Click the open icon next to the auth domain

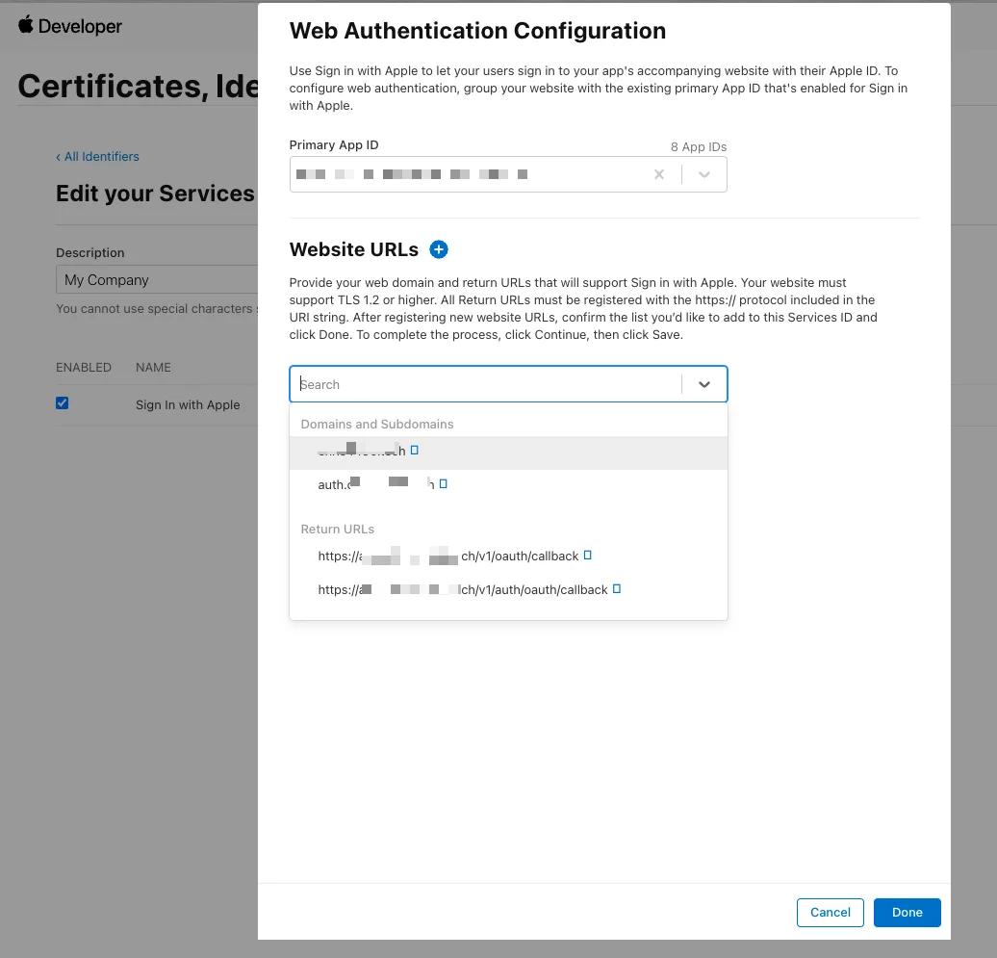(x=441, y=483)
